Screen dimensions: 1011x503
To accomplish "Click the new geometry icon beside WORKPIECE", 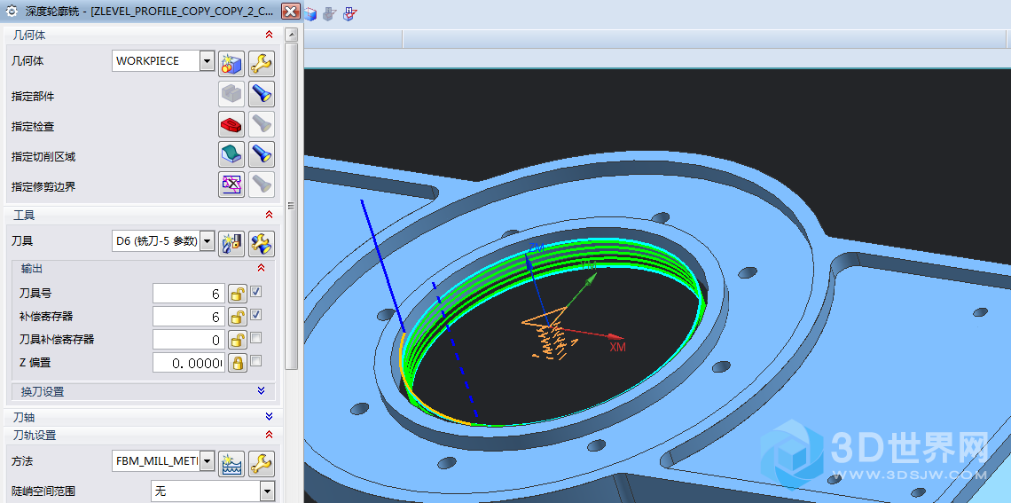I will click(x=231, y=63).
